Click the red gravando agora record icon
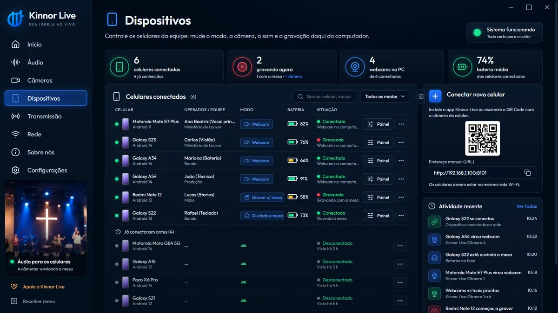558x313 pixels. tap(242, 67)
